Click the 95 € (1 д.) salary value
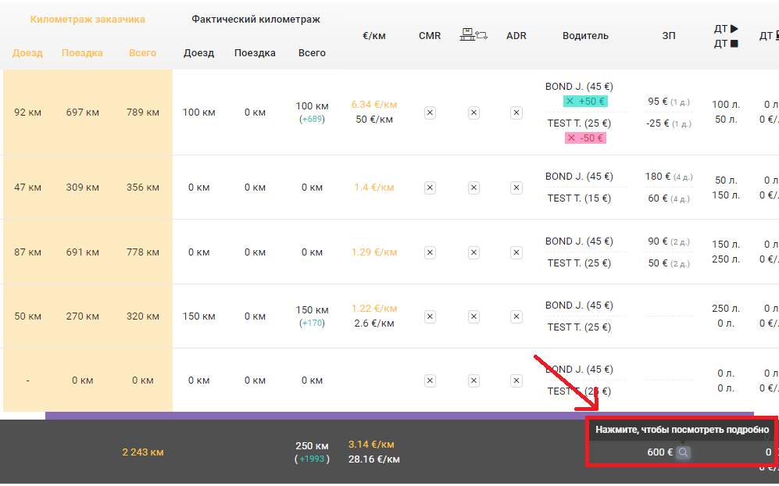This screenshot has width=779, height=486. click(x=669, y=102)
